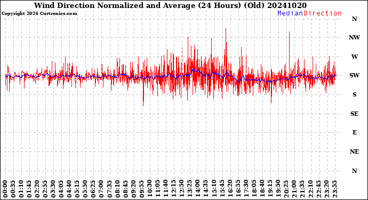Click the SW axis label

pos(354,75)
